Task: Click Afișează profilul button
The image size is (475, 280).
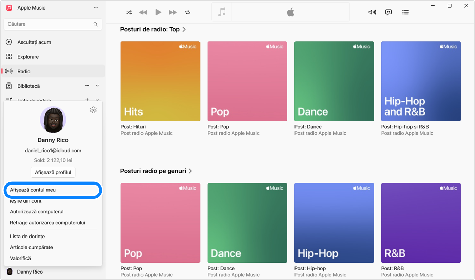Action: click(53, 172)
